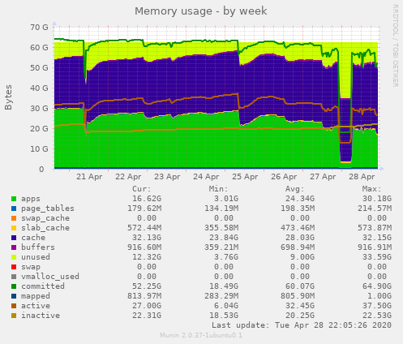Click the inactive olive legend swatch
This screenshot has width=403, height=344.
pos(14,316)
